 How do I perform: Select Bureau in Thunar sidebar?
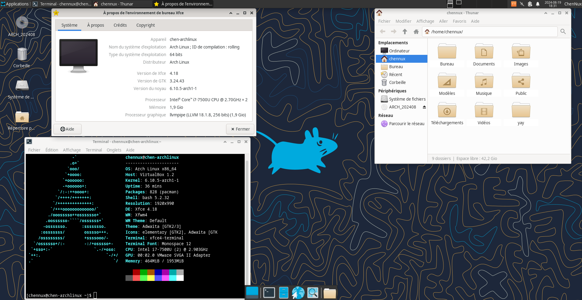click(x=402, y=67)
